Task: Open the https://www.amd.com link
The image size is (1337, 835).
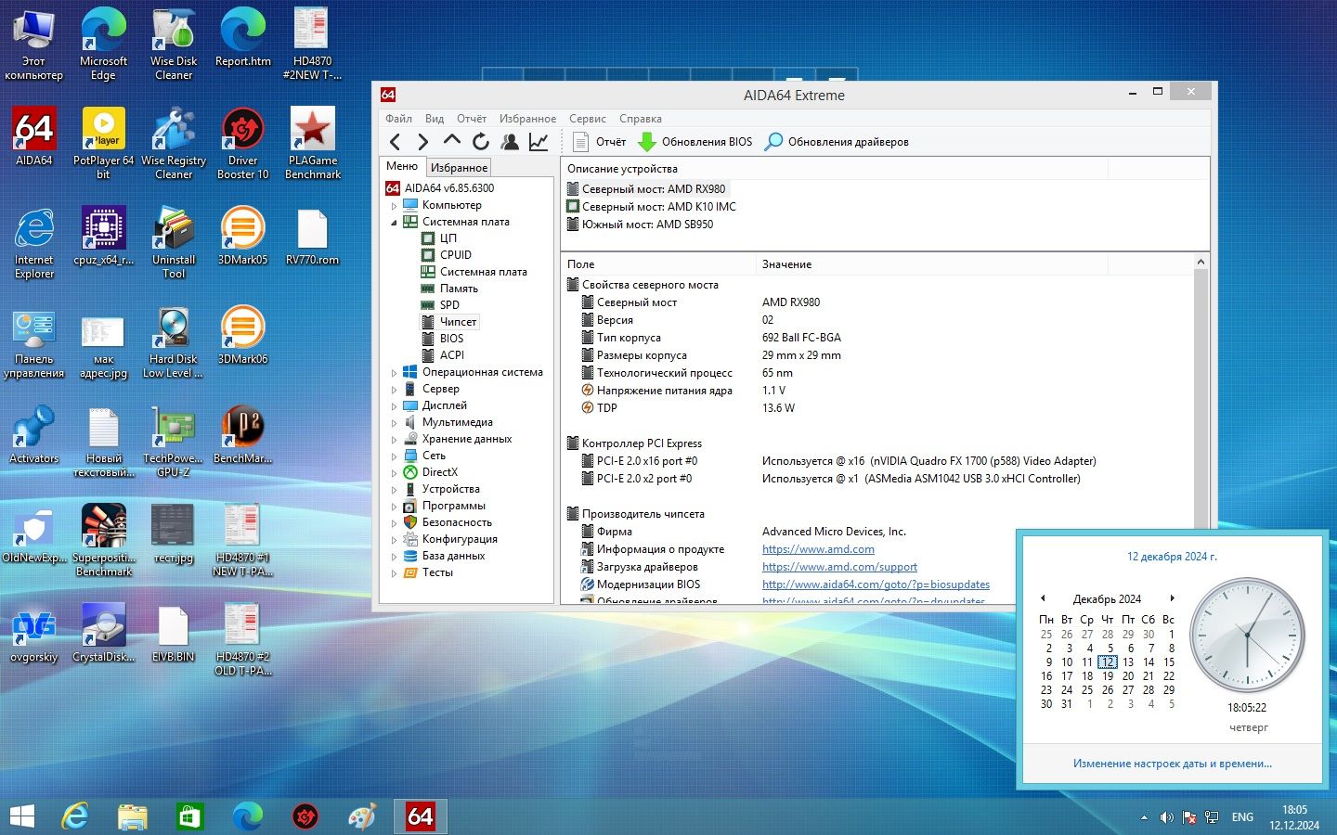Action: (818, 549)
